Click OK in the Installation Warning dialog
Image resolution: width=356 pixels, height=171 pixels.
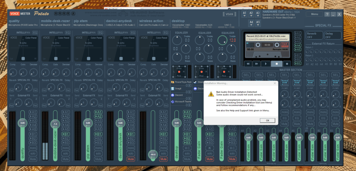point(267,120)
